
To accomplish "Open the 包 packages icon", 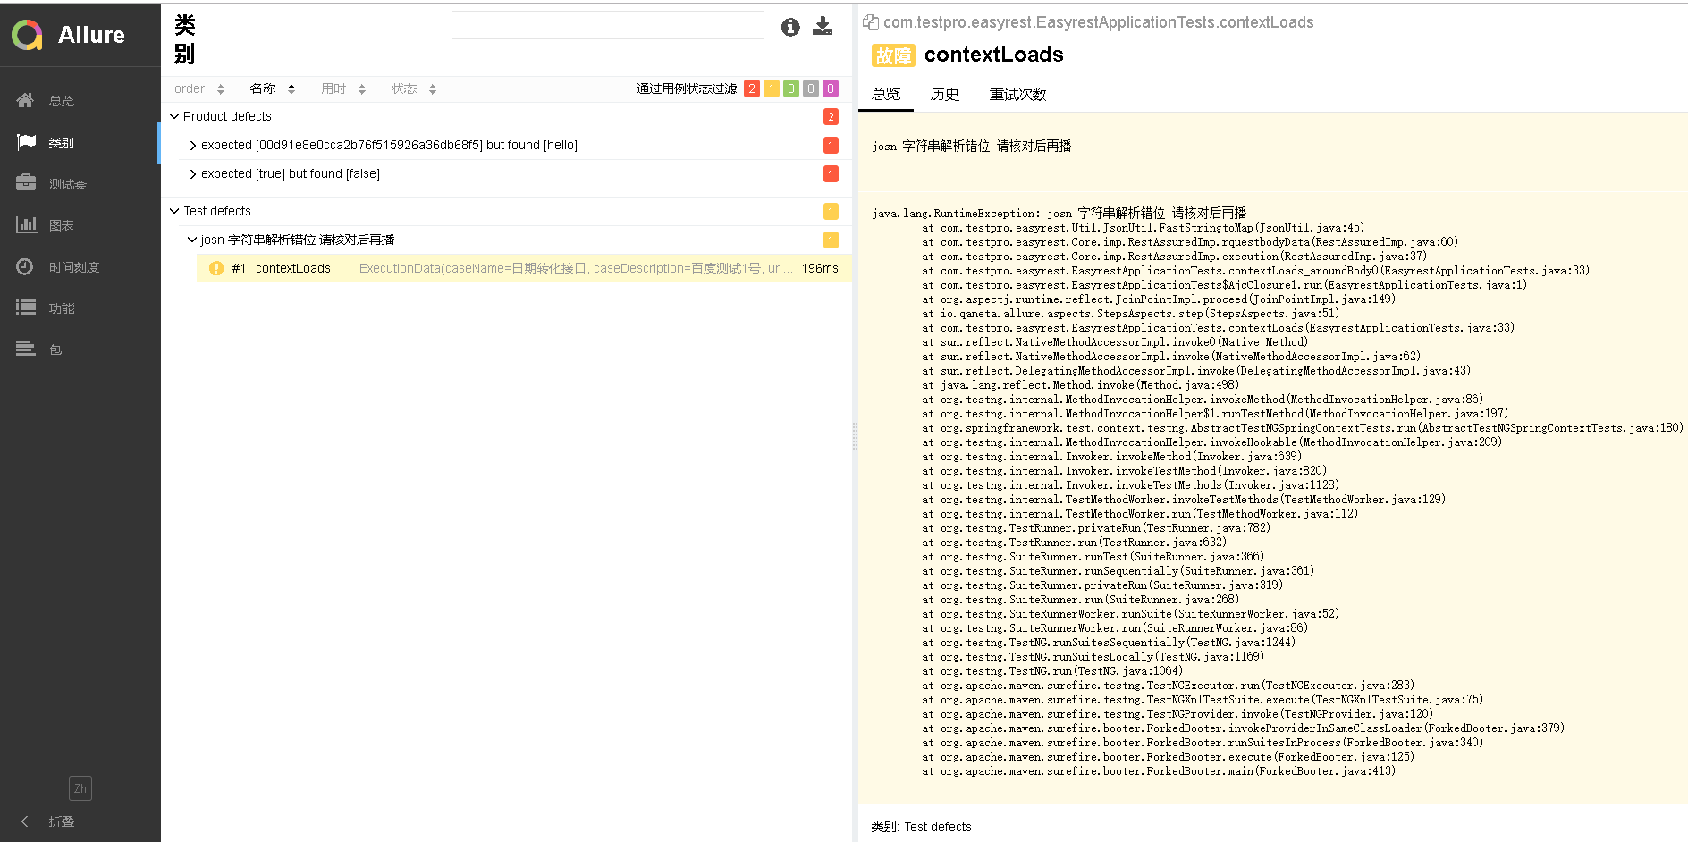I will 26,349.
